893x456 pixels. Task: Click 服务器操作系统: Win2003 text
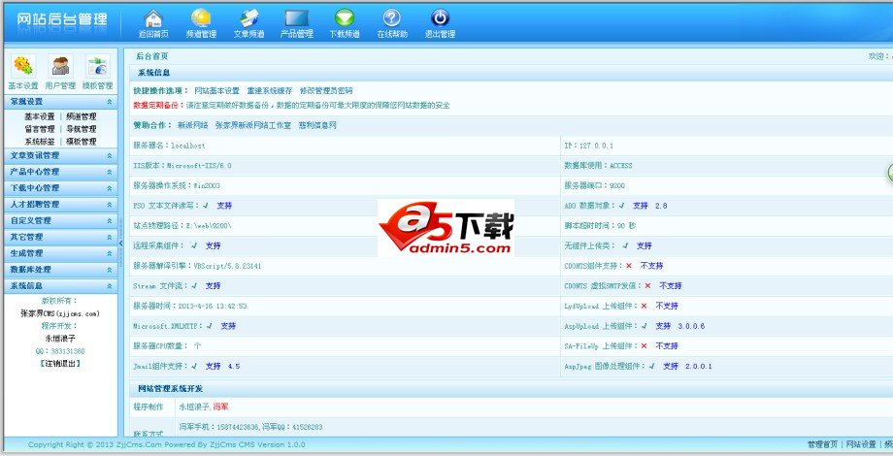(x=177, y=185)
